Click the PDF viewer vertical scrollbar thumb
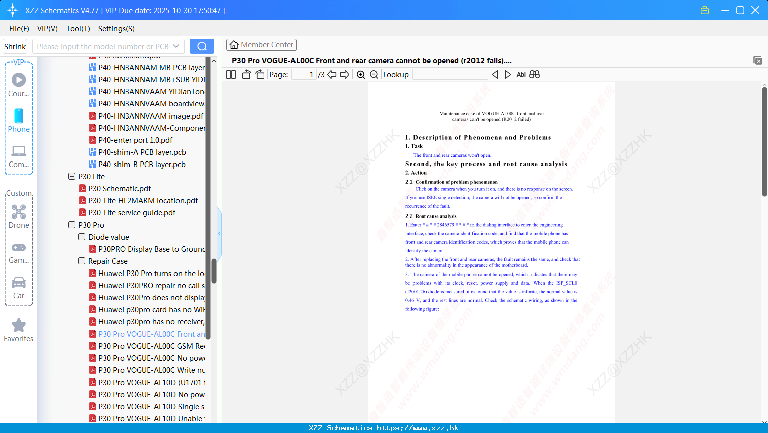768x433 pixels. coord(764,142)
